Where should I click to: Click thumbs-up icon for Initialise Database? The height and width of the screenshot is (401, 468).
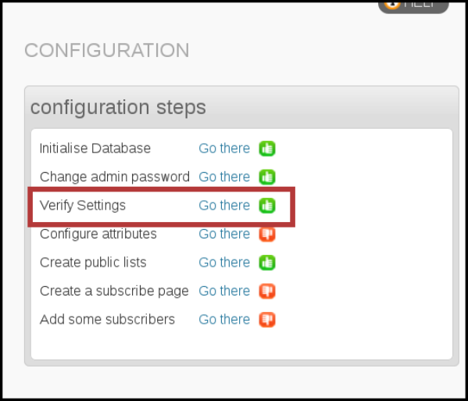coord(267,149)
